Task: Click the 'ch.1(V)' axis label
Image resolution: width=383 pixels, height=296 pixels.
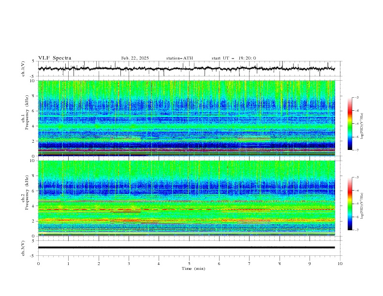Action: [23, 69]
